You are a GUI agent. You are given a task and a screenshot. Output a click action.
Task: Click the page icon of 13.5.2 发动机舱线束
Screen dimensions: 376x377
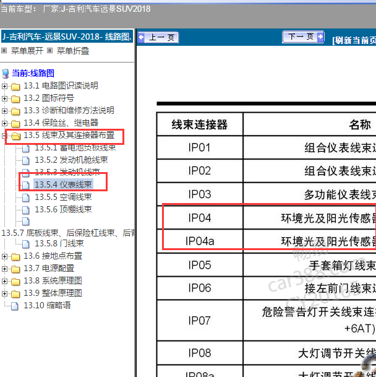(26, 160)
